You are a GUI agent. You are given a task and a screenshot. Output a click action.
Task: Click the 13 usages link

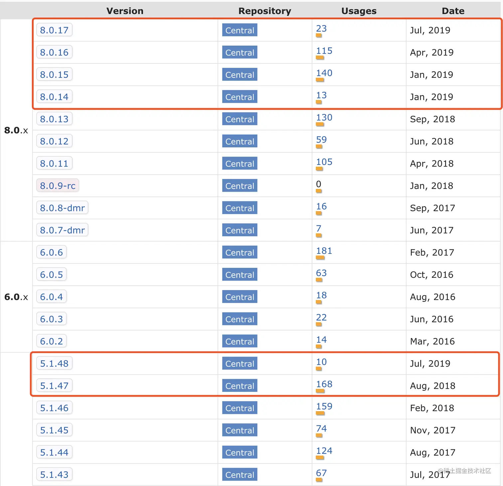click(321, 95)
